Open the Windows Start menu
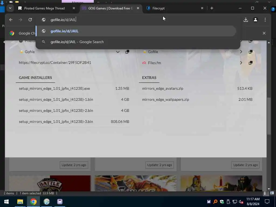 click(6, 202)
